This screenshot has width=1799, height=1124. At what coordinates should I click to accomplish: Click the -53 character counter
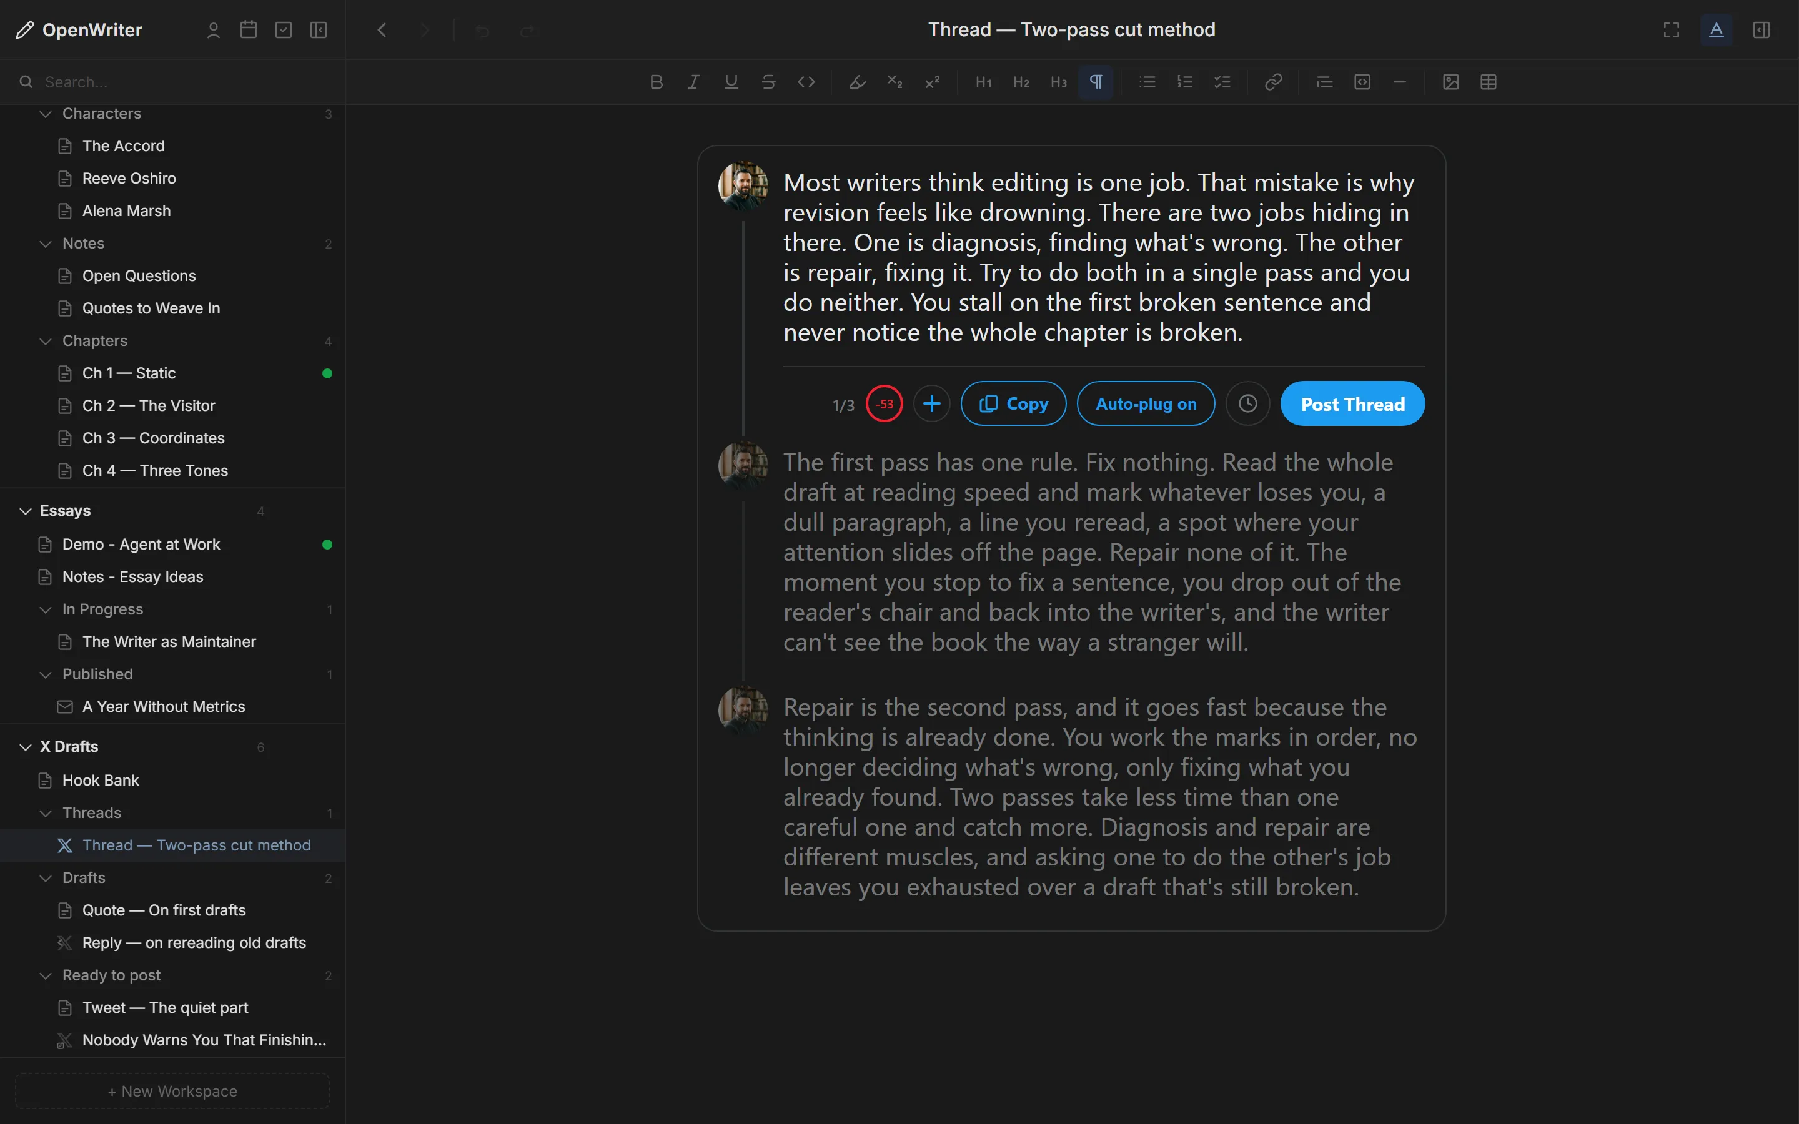[x=884, y=403]
